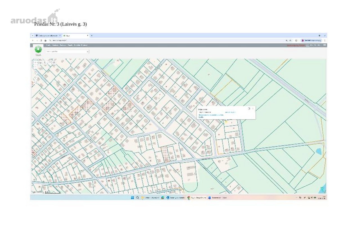Open Google Chrome from the taskbar

[x=197, y=198]
